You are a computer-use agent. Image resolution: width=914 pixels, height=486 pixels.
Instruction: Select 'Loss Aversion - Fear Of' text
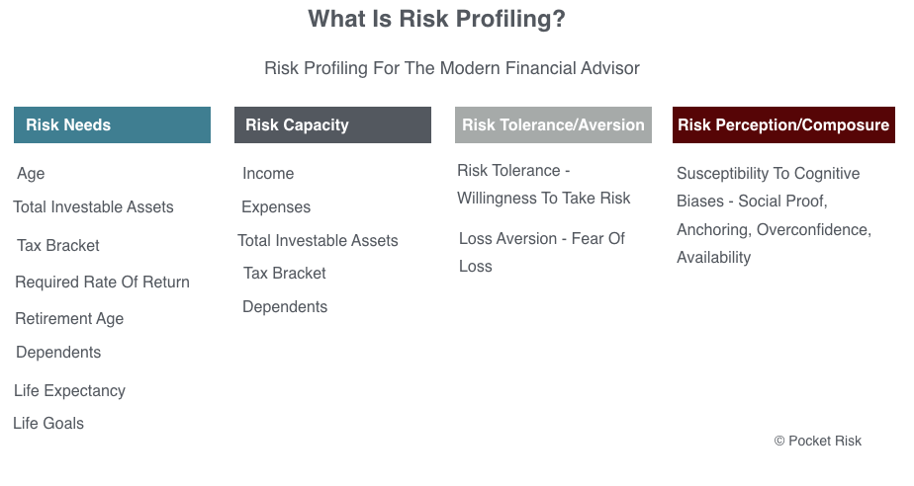[x=541, y=239]
